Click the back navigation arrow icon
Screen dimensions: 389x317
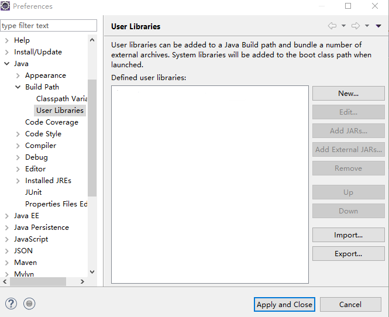tap(332, 26)
